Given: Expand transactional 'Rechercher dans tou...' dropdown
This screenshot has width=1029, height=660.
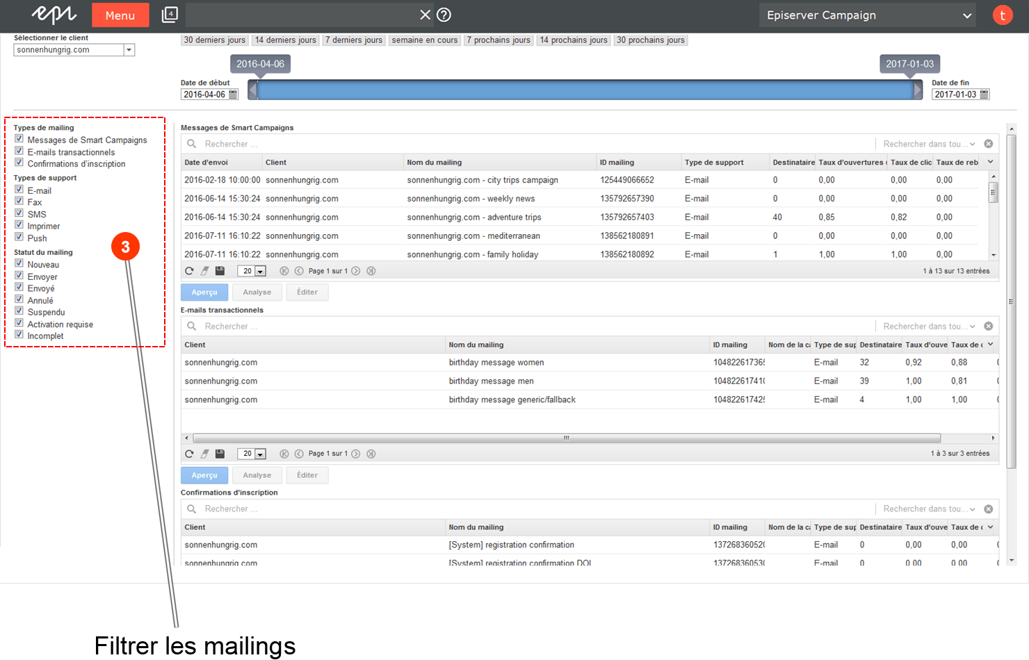Looking at the screenshot, I should (x=928, y=327).
